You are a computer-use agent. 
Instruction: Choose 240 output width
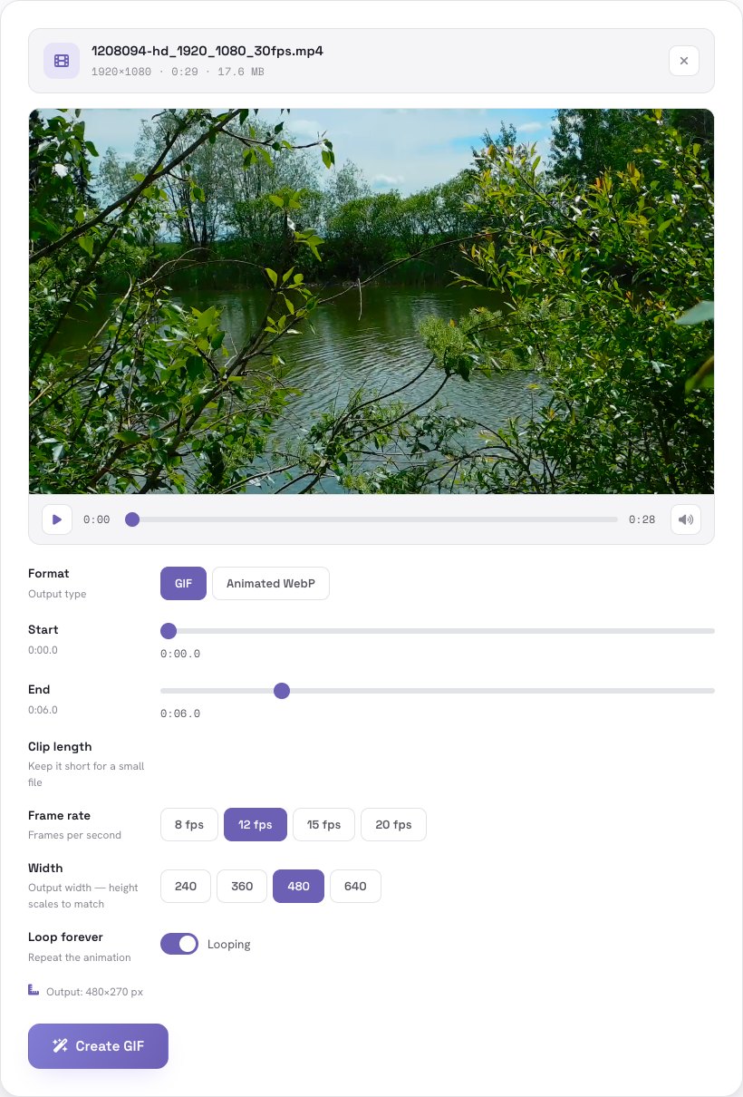[186, 887]
